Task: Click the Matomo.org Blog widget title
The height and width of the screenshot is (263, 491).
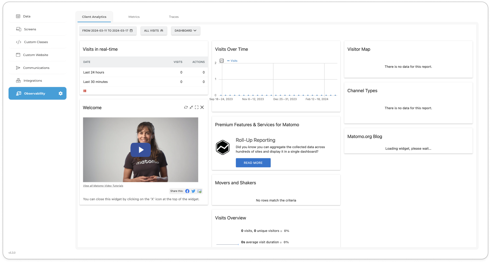Action: coord(365,136)
